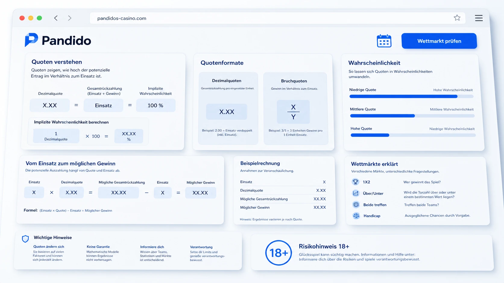Click the calendar icon in header
Viewport: 504px width, 283px height.
[x=384, y=41]
